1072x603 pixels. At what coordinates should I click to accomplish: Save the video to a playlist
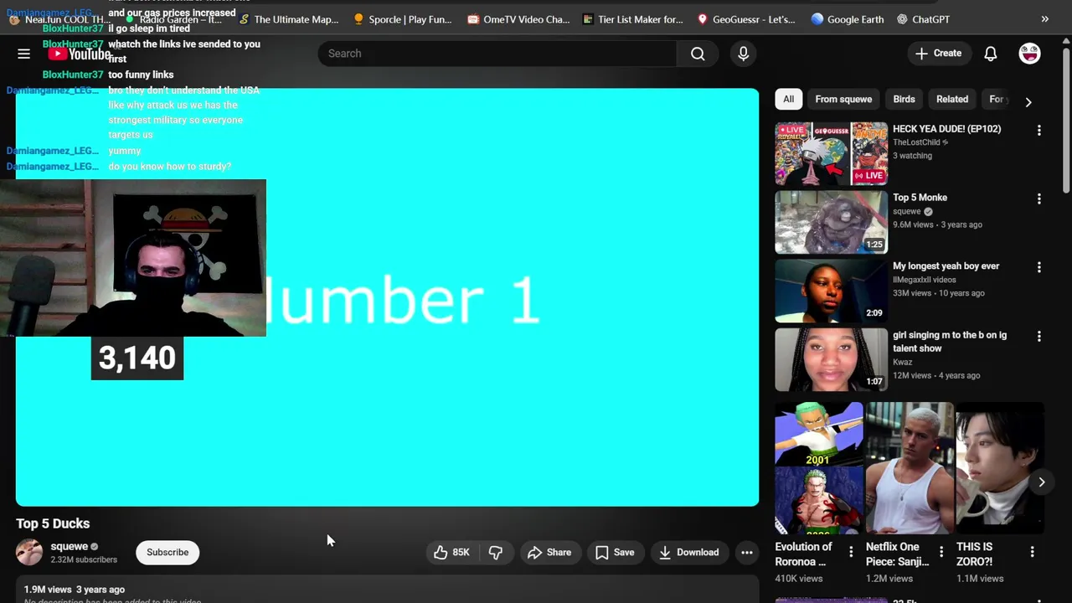[615, 552]
